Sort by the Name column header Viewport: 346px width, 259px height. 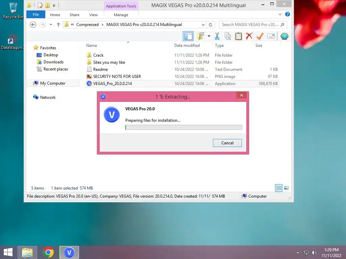pyautogui.click(x=92, y=46)
